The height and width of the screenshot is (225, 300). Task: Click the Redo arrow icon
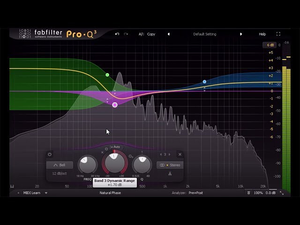pyautogui.click(x=126, y=34)
